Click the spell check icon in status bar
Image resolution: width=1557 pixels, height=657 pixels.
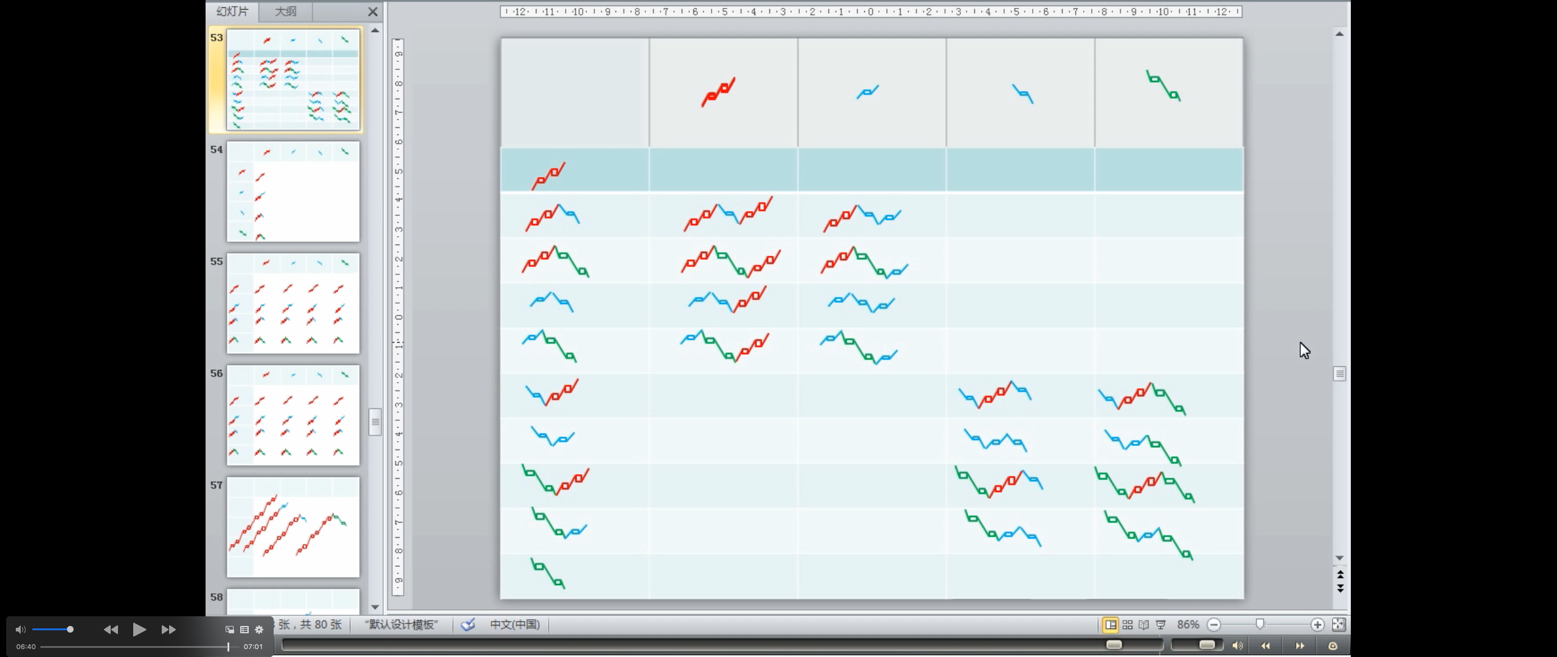click(x=468, y=625)
